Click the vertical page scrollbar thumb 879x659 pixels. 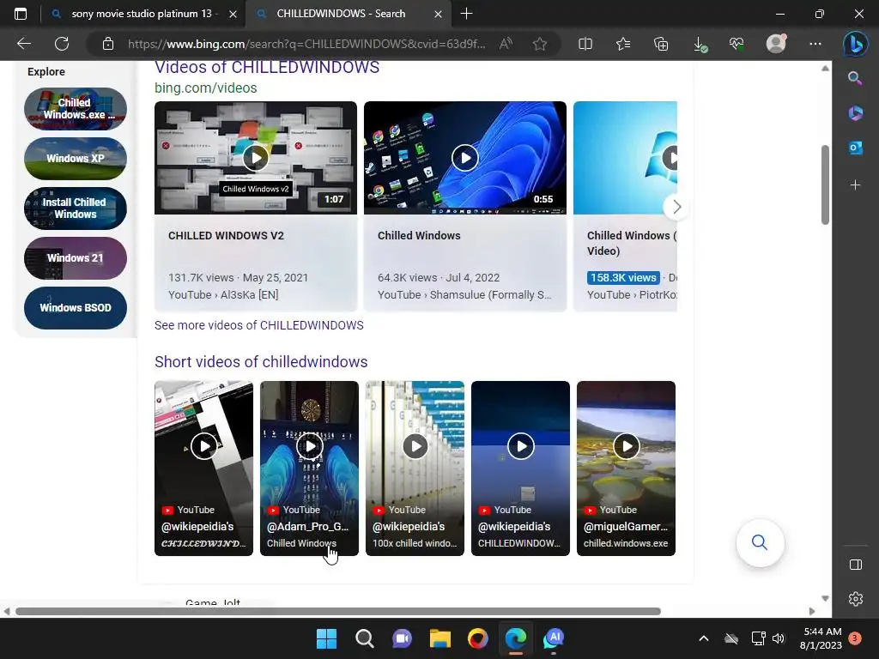[x=825, y=185]
